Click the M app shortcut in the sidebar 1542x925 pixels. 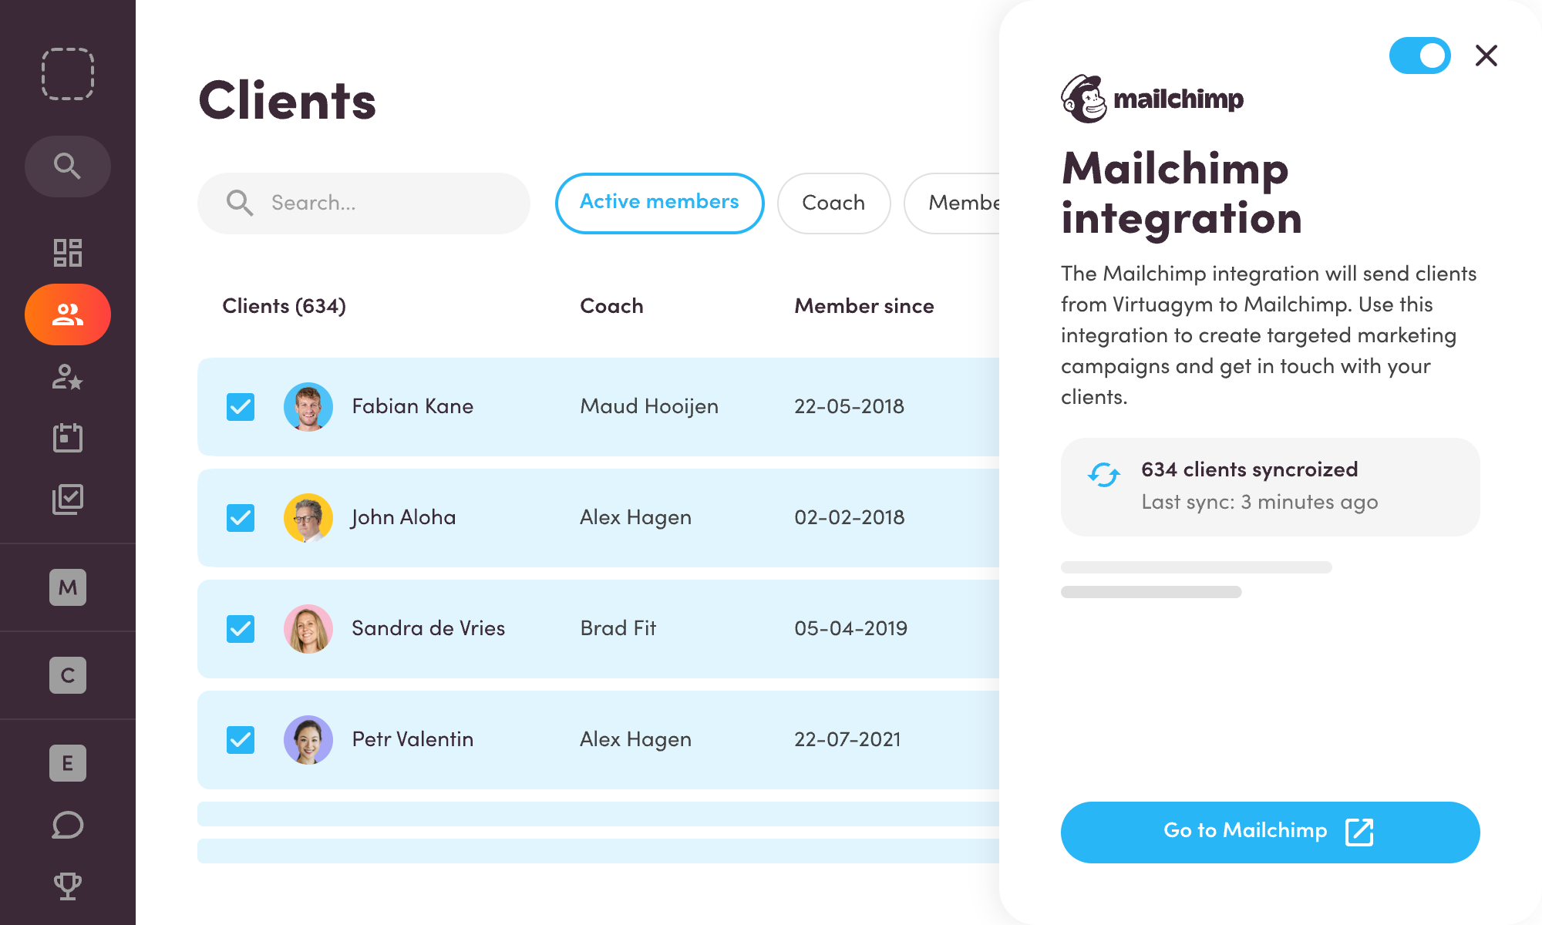tap(68, 588)
